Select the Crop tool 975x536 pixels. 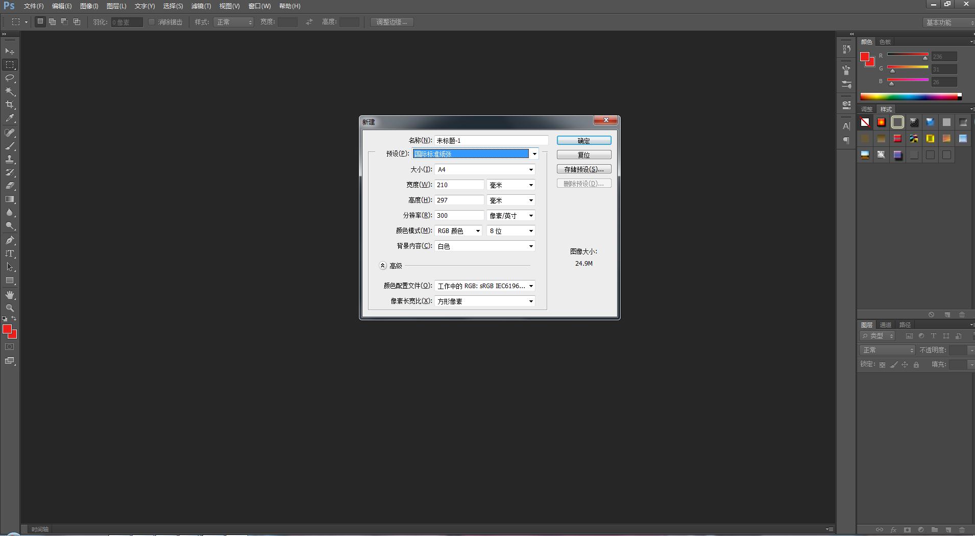[10, 105]
